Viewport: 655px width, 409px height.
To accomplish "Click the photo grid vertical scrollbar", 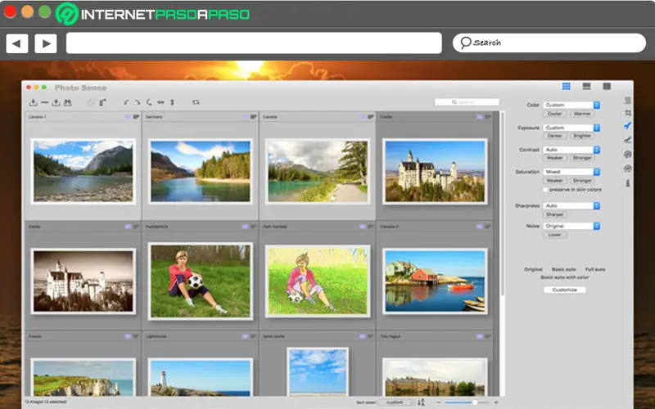I will pyautogui.click(x=502, y=204).
